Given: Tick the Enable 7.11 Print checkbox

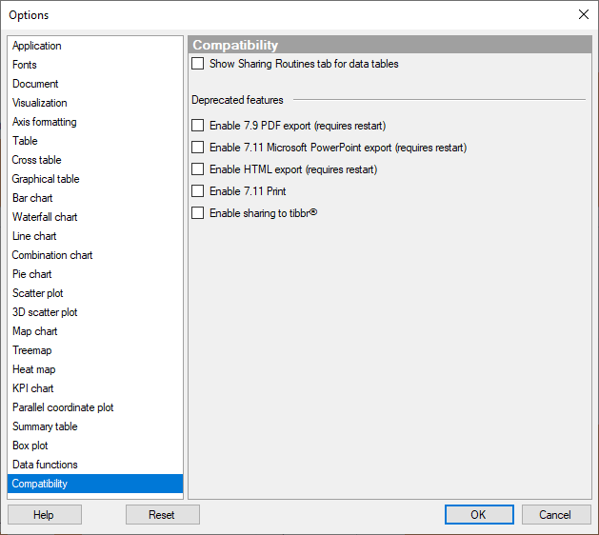Looking at the screenshot, I should (198, 191).
